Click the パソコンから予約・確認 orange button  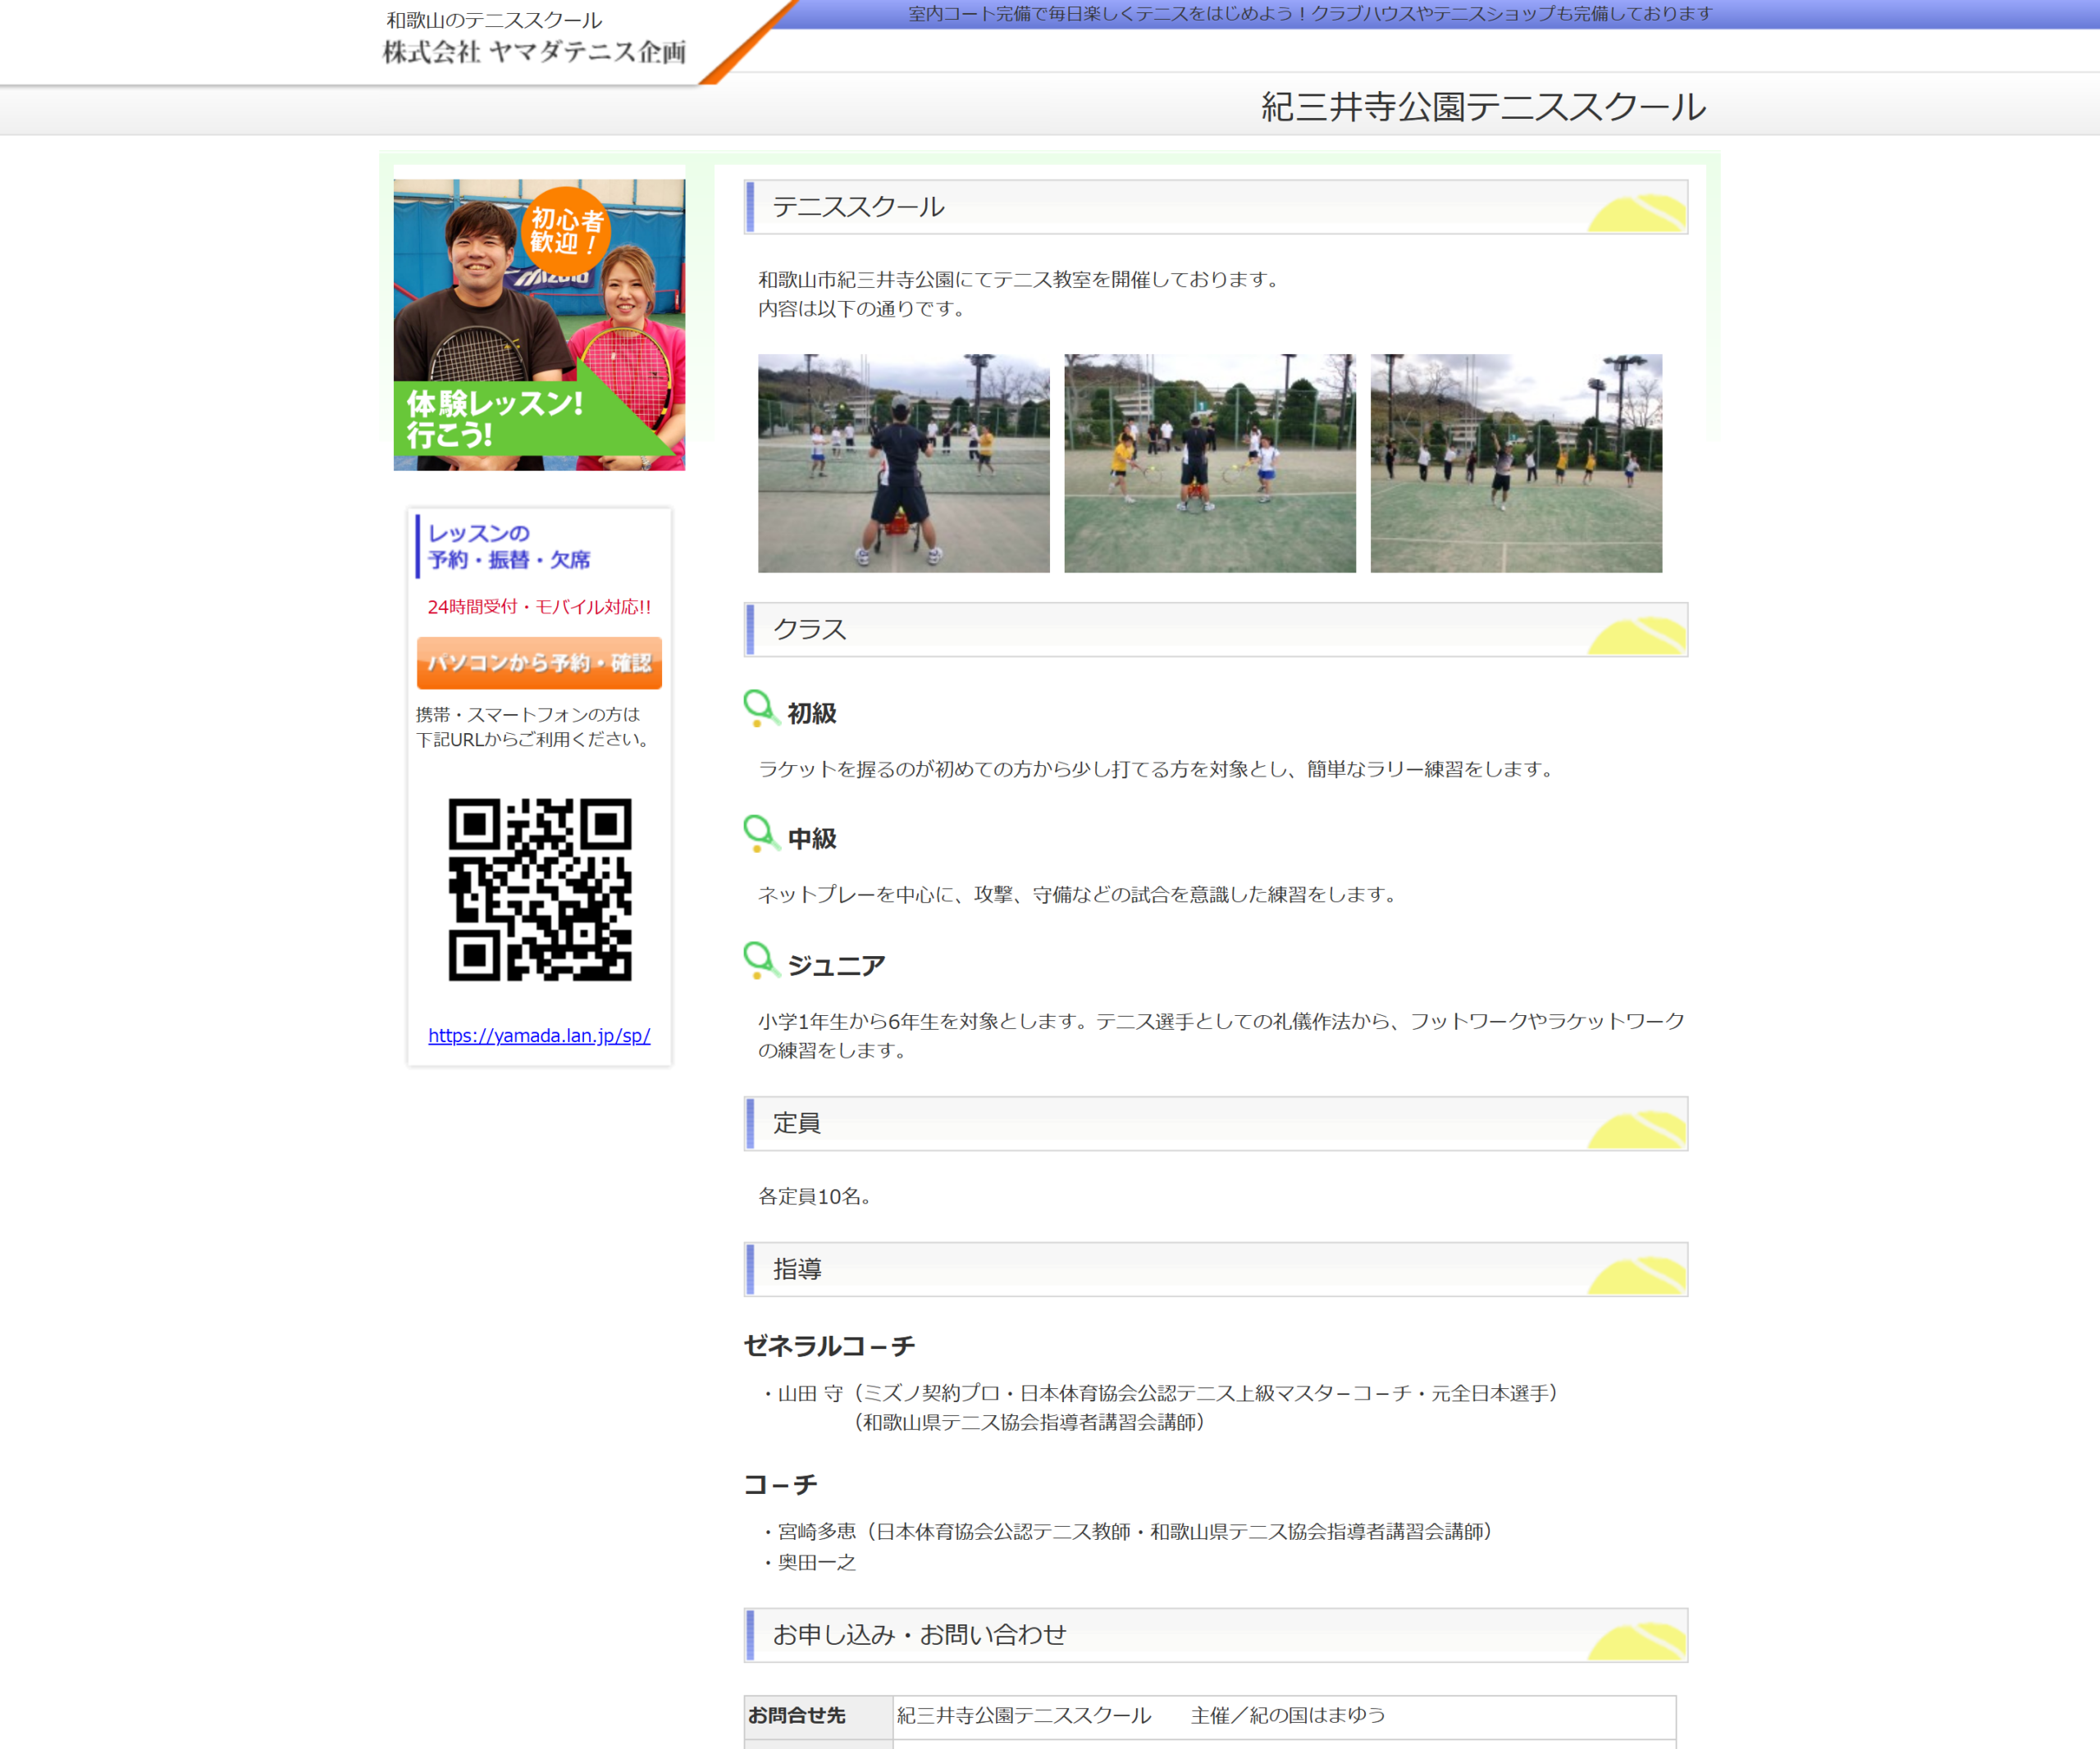click(x=539, y=663)
